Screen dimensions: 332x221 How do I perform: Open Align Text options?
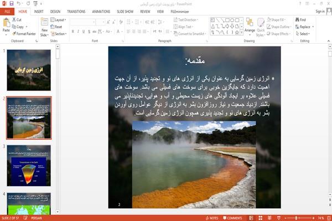point(183,27)
